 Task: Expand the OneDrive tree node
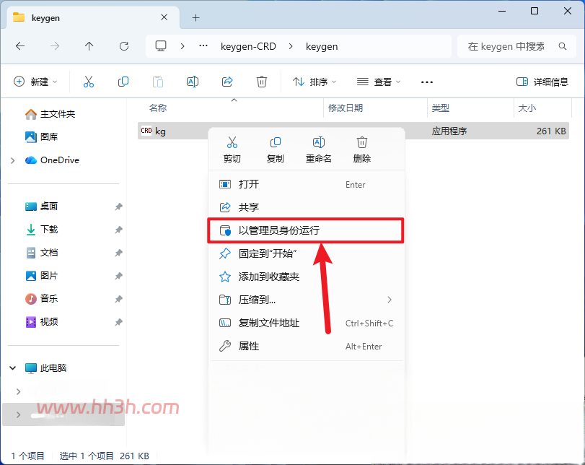coord(13,160)
